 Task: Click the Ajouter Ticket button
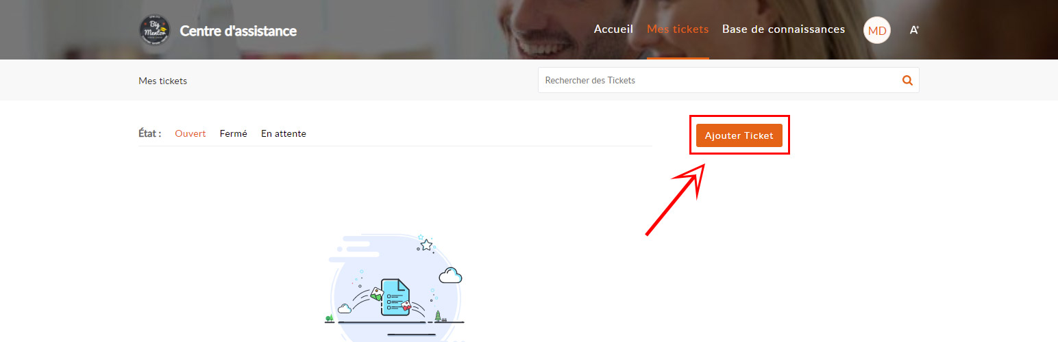[x=739, y=135]
